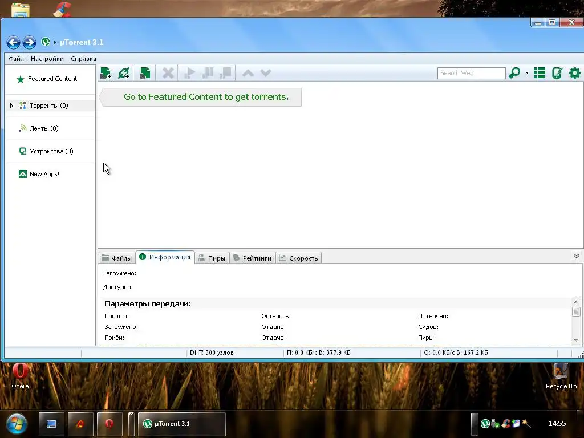Click Add Torrent from URL icon
The width and height of the screenshot is (584, 438).
(124, 73)
